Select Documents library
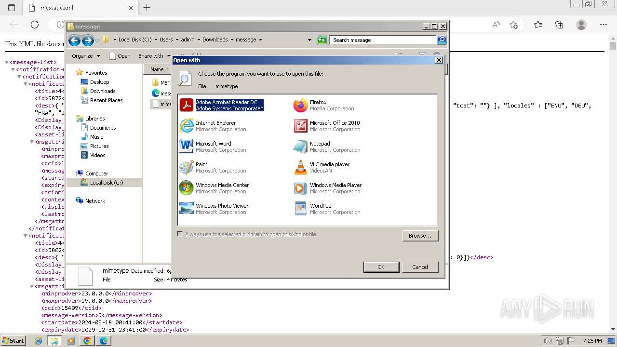 pyautogui.click(x=103, y=128)
